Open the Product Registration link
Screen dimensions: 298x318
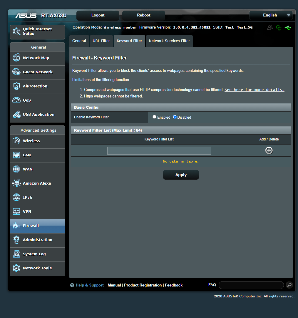pos(143,285)
